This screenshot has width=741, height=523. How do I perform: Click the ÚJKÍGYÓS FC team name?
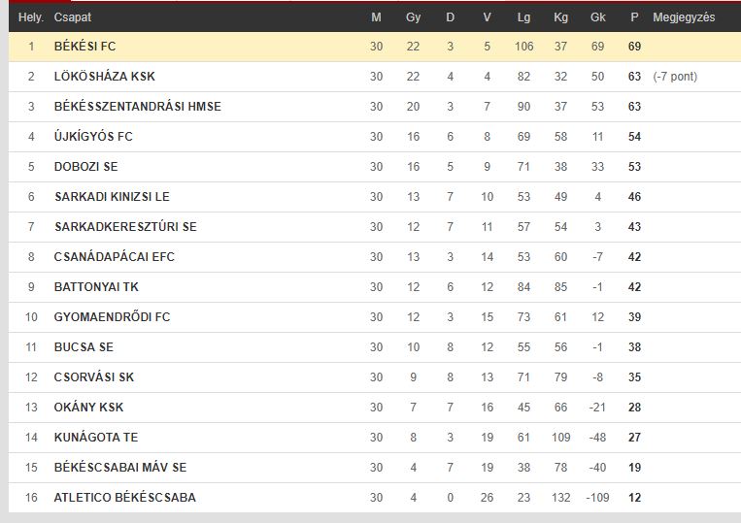[x=93, y=137]
